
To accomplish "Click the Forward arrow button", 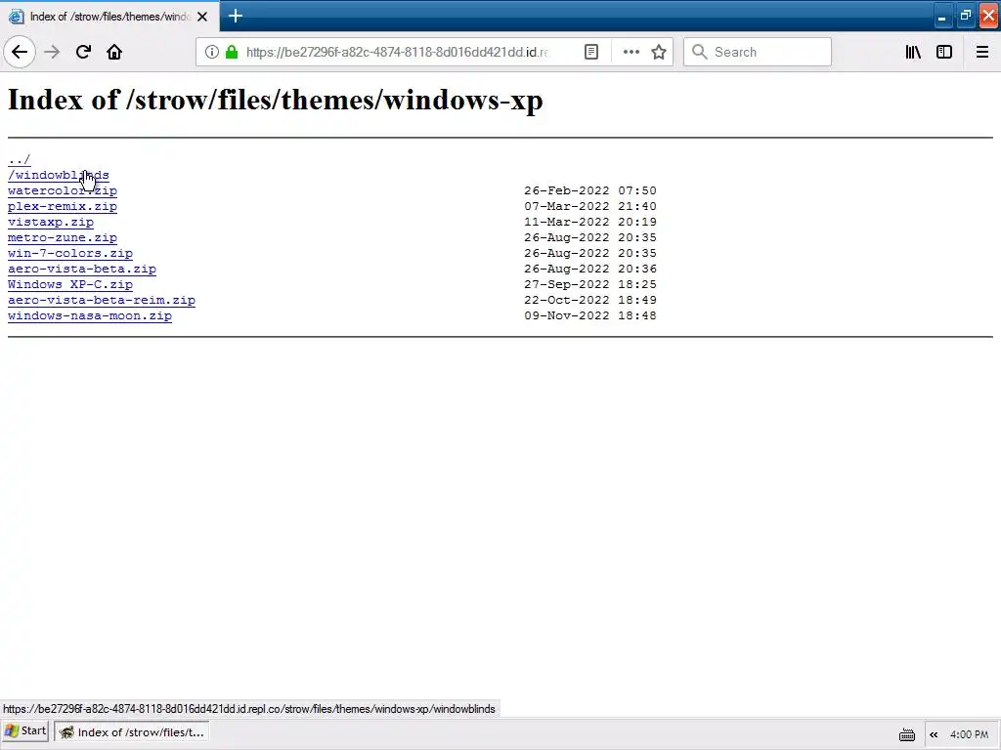I will [52, 53].
